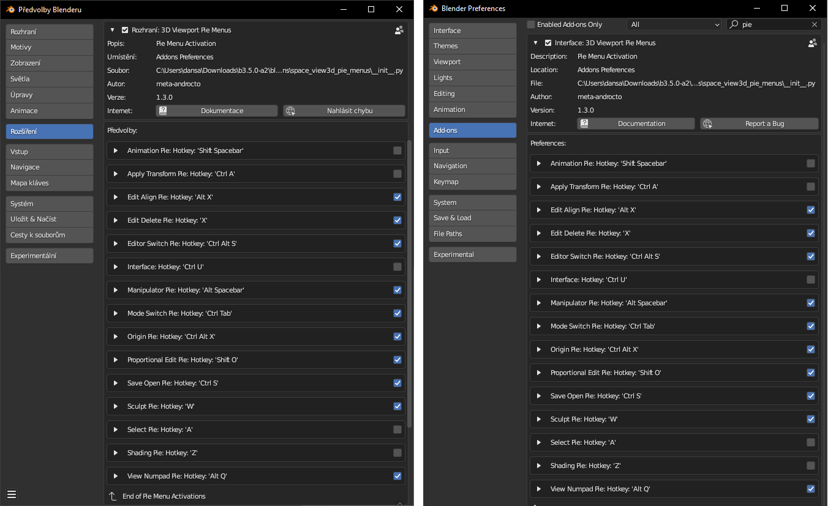Disable 'Rozhraní: 3D Viewport Pie Menus' add-on checkbox
The width and height of the screenshot is (828, 506).
click(x=125, y=30)
